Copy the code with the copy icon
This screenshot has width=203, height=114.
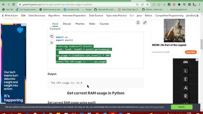click(x=52, y=36)
